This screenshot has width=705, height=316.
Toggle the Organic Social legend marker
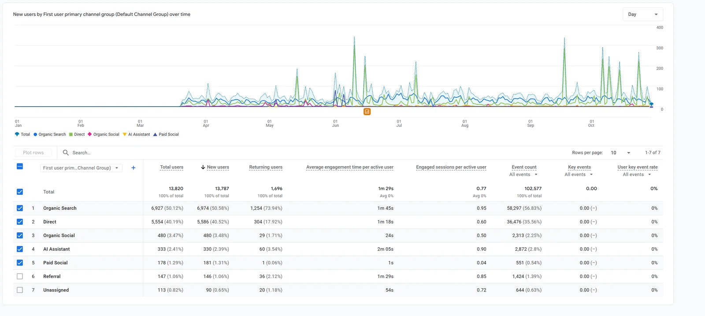[x=90, y=134]
